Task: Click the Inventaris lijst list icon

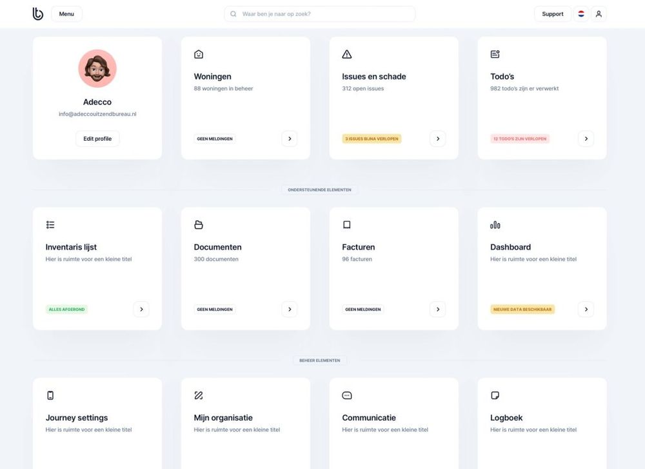Action: coord(50,225)
